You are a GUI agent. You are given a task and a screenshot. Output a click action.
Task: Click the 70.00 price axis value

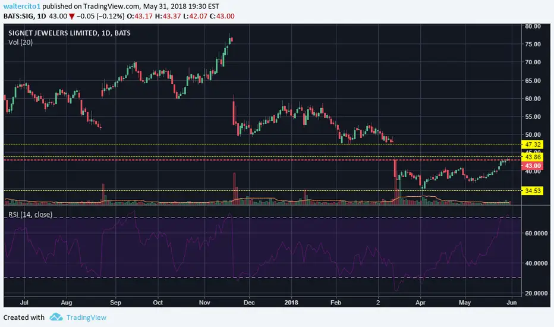pos(533,62)
